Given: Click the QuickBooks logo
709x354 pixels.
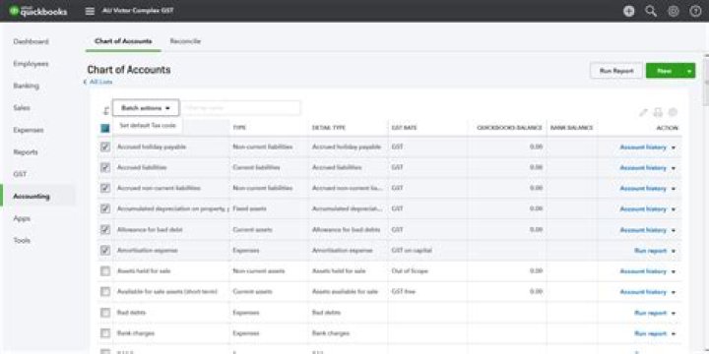Looking at the screenshot, I should pos(38,11).
